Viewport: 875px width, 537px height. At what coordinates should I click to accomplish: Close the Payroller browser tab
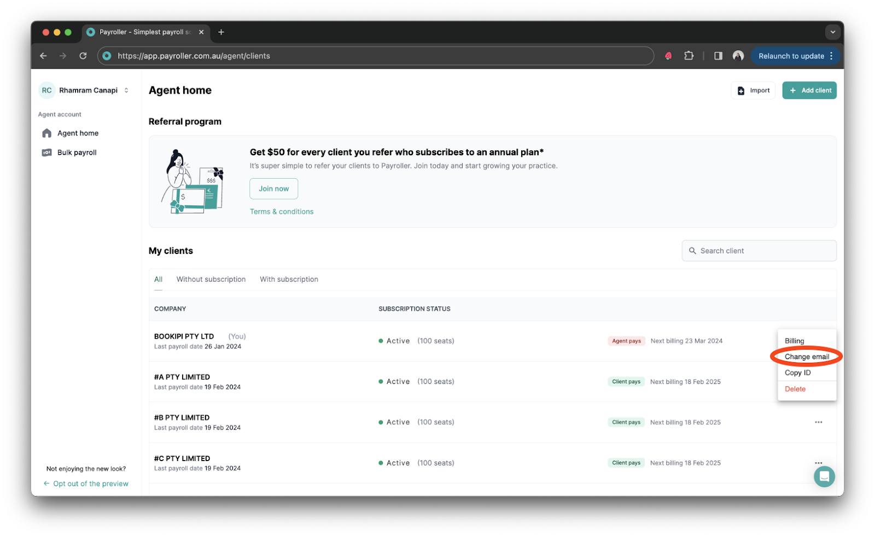pyautogui.click(x=201, y=32)
